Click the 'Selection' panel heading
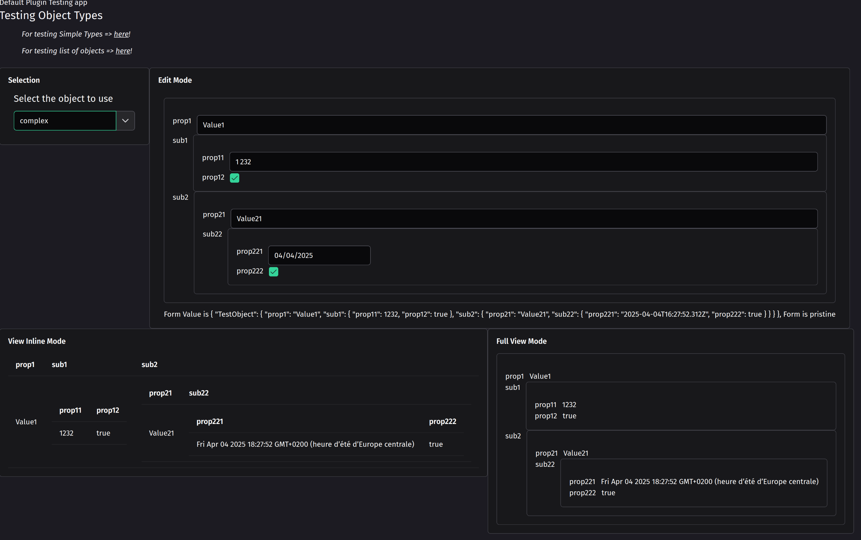861x540 pixels. tap(23, 80)
